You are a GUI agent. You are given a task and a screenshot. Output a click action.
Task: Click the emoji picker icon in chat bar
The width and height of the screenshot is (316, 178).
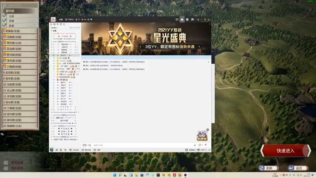[x=90, y=145]
